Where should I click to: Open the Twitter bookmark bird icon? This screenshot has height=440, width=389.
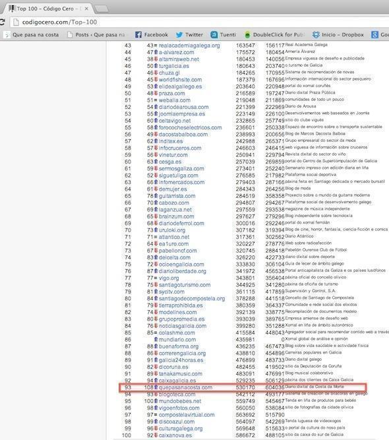coord(179,35)
